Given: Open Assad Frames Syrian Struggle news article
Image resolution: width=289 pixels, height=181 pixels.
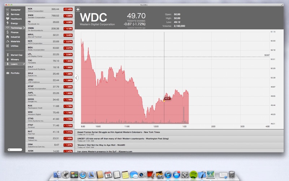Looking at the screenshot, I should click(179, 133).
